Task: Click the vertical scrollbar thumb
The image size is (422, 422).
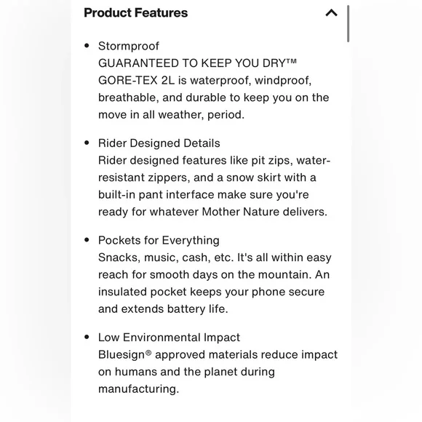Action: (x=348, y=23)
